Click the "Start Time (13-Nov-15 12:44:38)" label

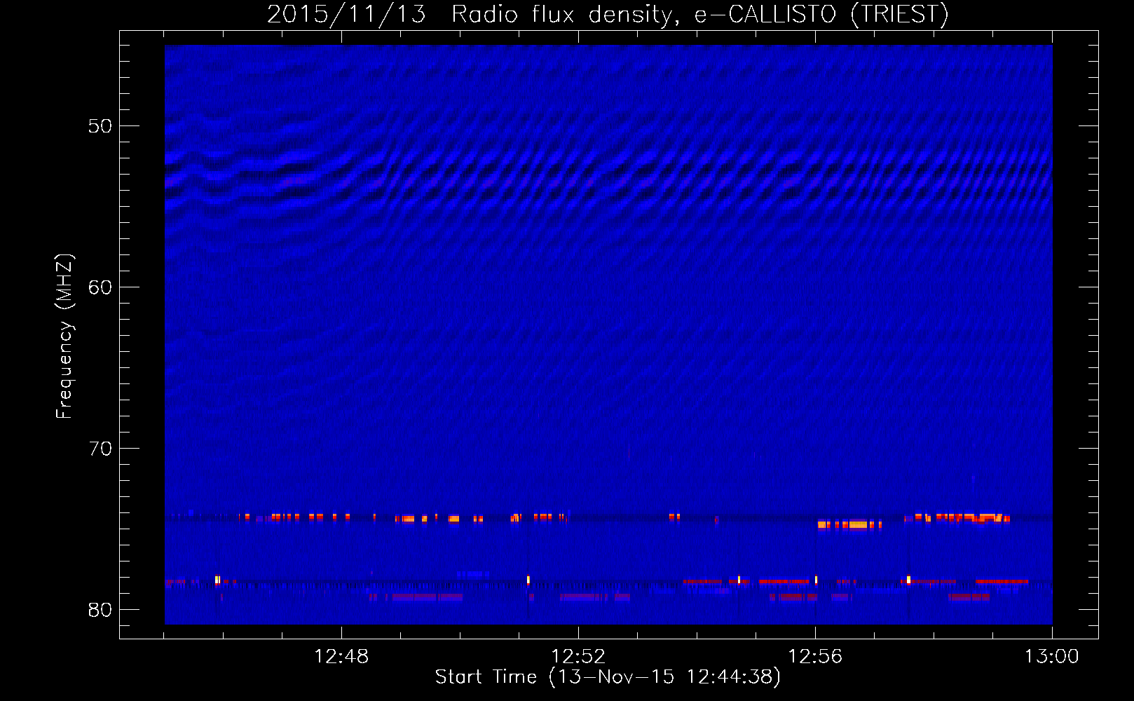(x=608, y=677)
